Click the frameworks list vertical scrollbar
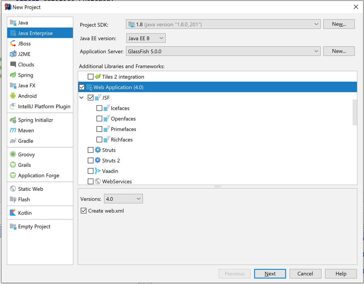This screenshot has width=364, height=284. tap(355, 112)
